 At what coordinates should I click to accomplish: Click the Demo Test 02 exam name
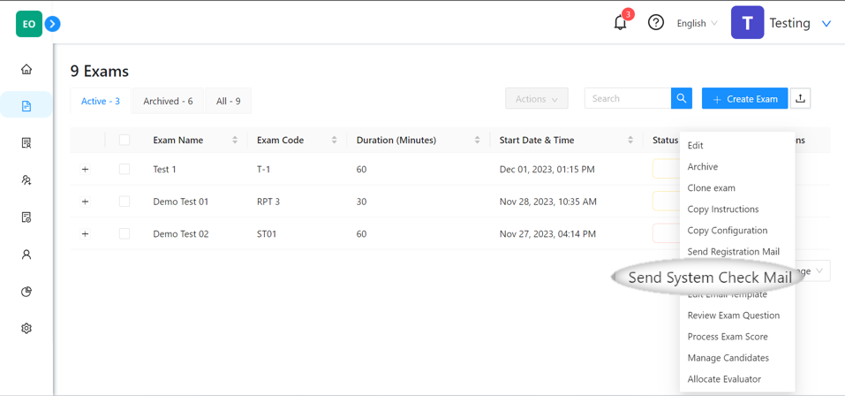(x=180, y=234)
